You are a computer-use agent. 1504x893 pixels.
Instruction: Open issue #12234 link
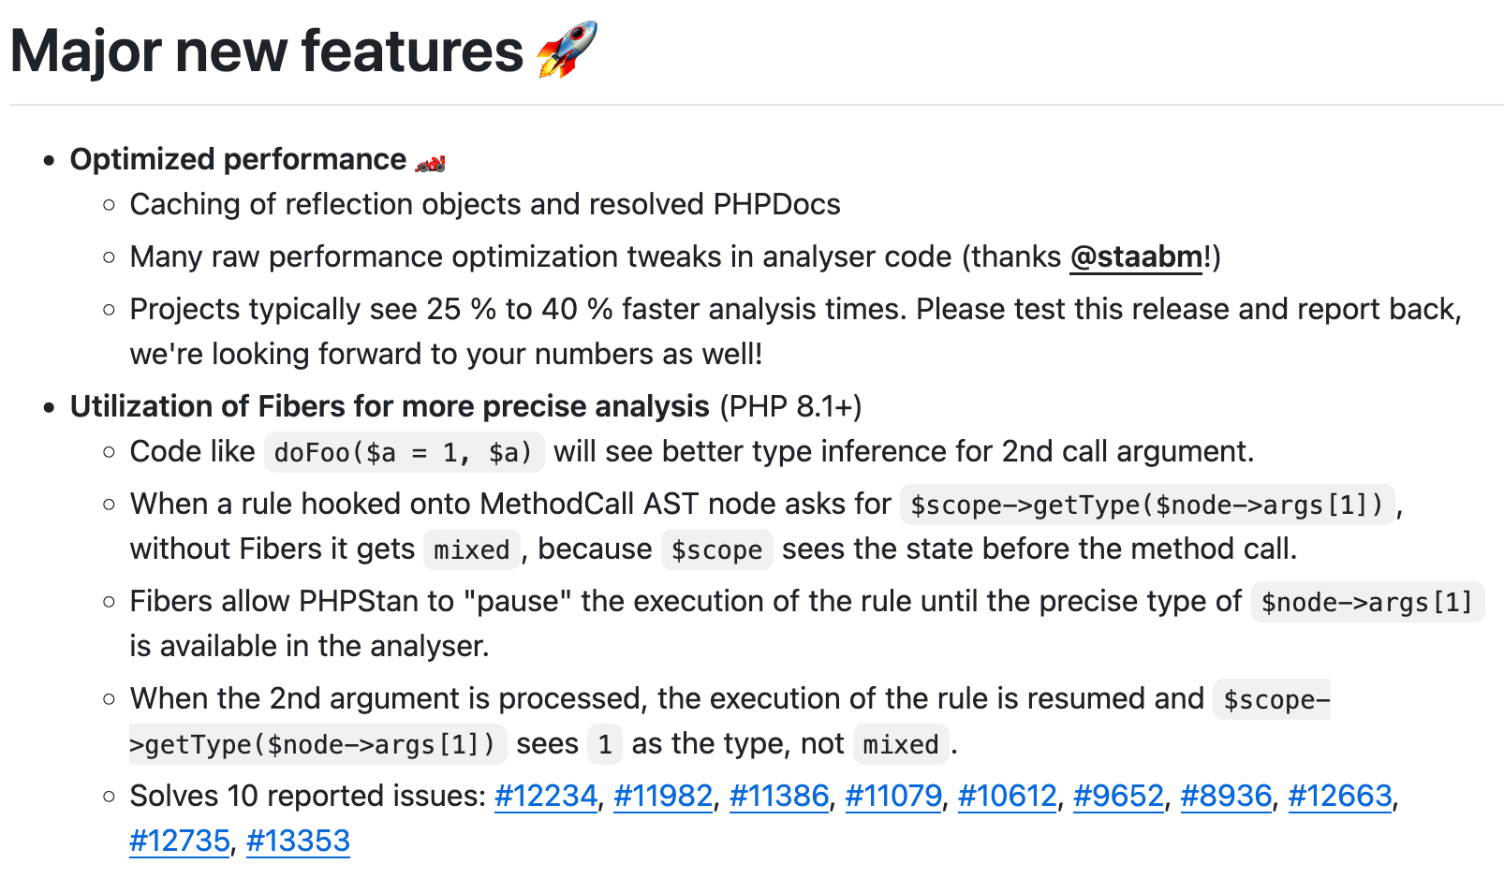pos(546,796)
